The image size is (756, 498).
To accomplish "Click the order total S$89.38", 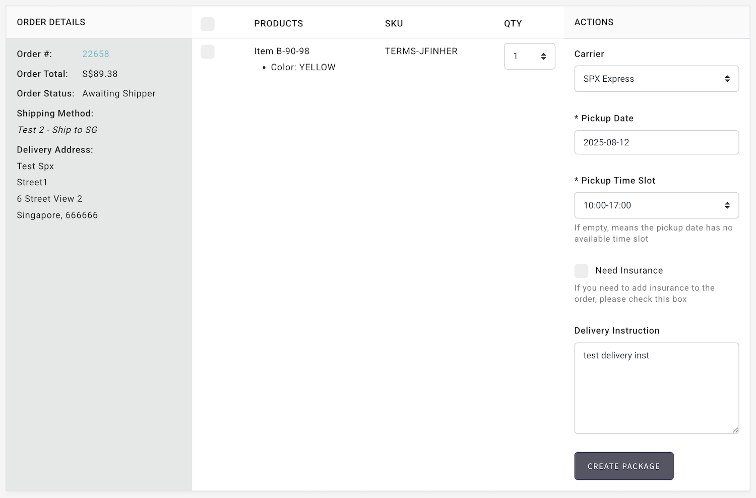I will tap(100, 74).
